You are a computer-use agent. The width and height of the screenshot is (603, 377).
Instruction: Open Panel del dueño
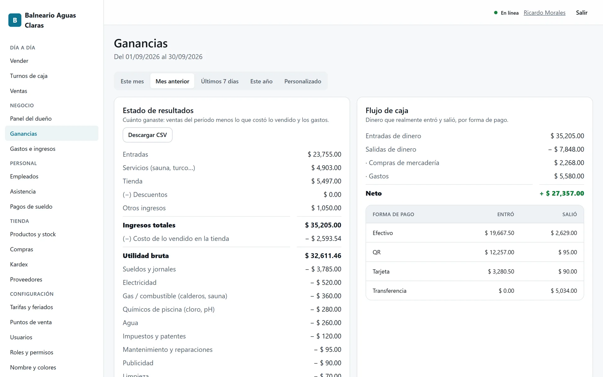pos(52,119)
